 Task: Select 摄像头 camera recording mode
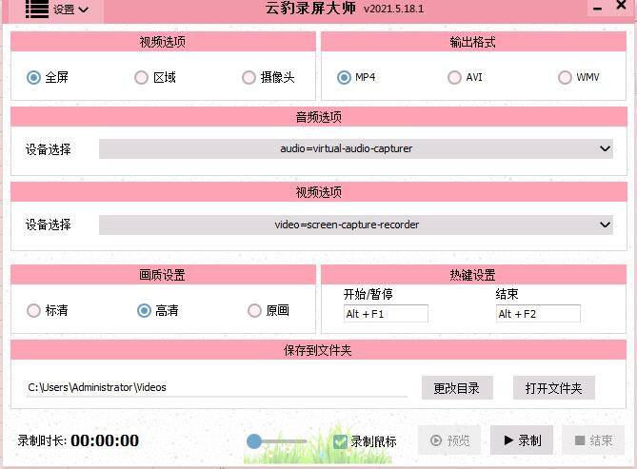point(249,77)
